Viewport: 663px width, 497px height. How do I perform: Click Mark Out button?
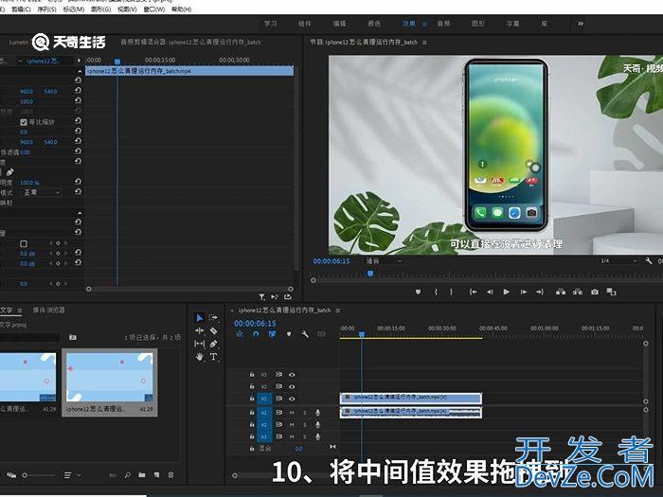[x=451, y=292]
